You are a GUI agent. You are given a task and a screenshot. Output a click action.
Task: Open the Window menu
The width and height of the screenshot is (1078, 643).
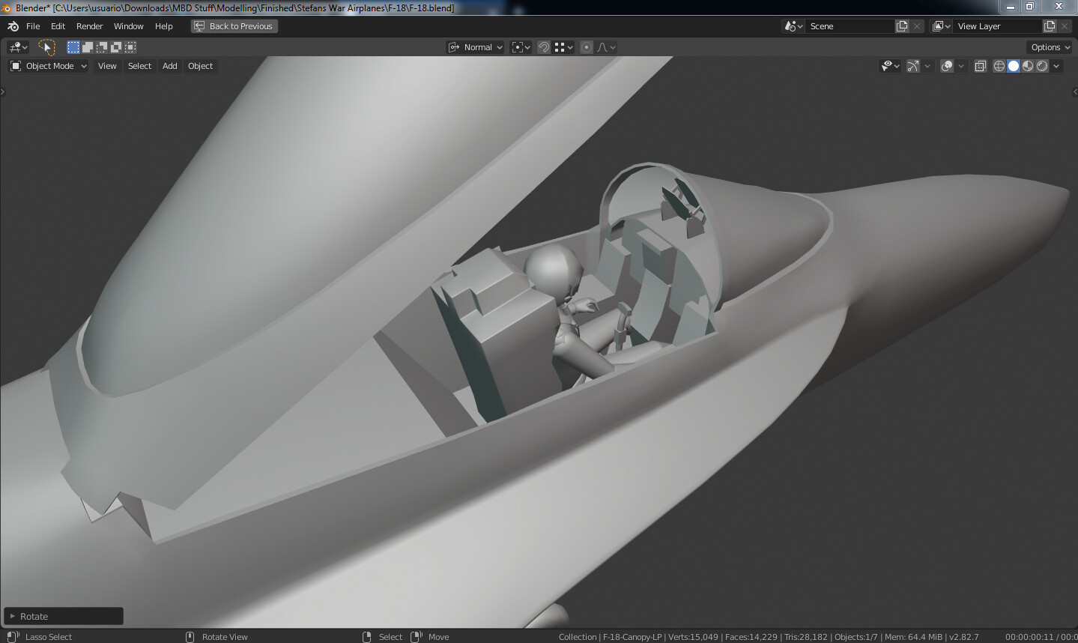coord(128,26)
